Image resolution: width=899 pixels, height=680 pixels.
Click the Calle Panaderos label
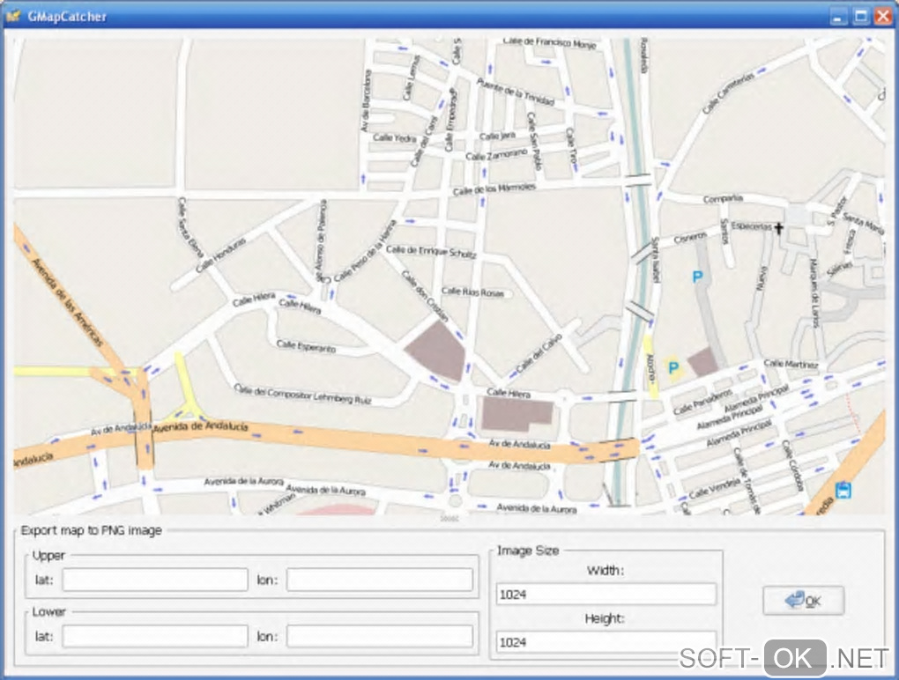pyautogui.click(x=702, y=402)
